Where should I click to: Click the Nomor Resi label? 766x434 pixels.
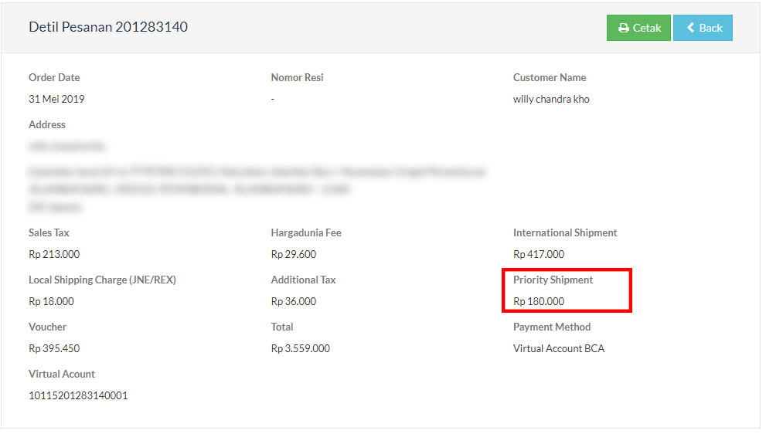click(297, 78)
